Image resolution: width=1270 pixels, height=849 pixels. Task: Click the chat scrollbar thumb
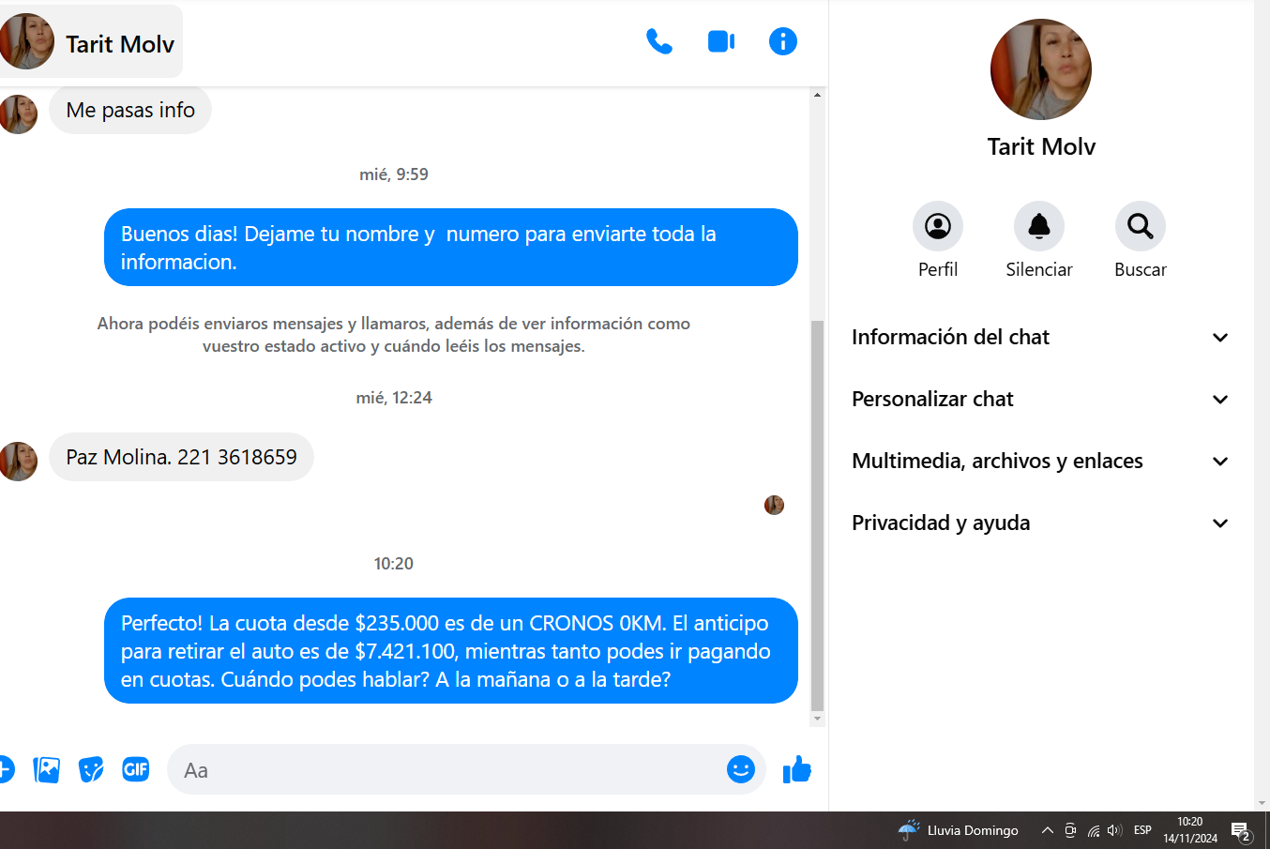(x=817, y=516)
